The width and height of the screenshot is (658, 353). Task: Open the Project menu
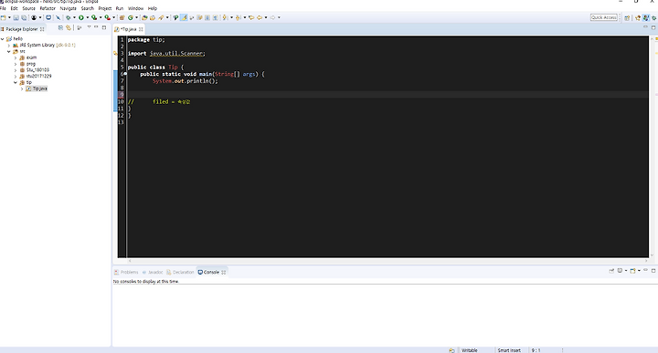105,8
